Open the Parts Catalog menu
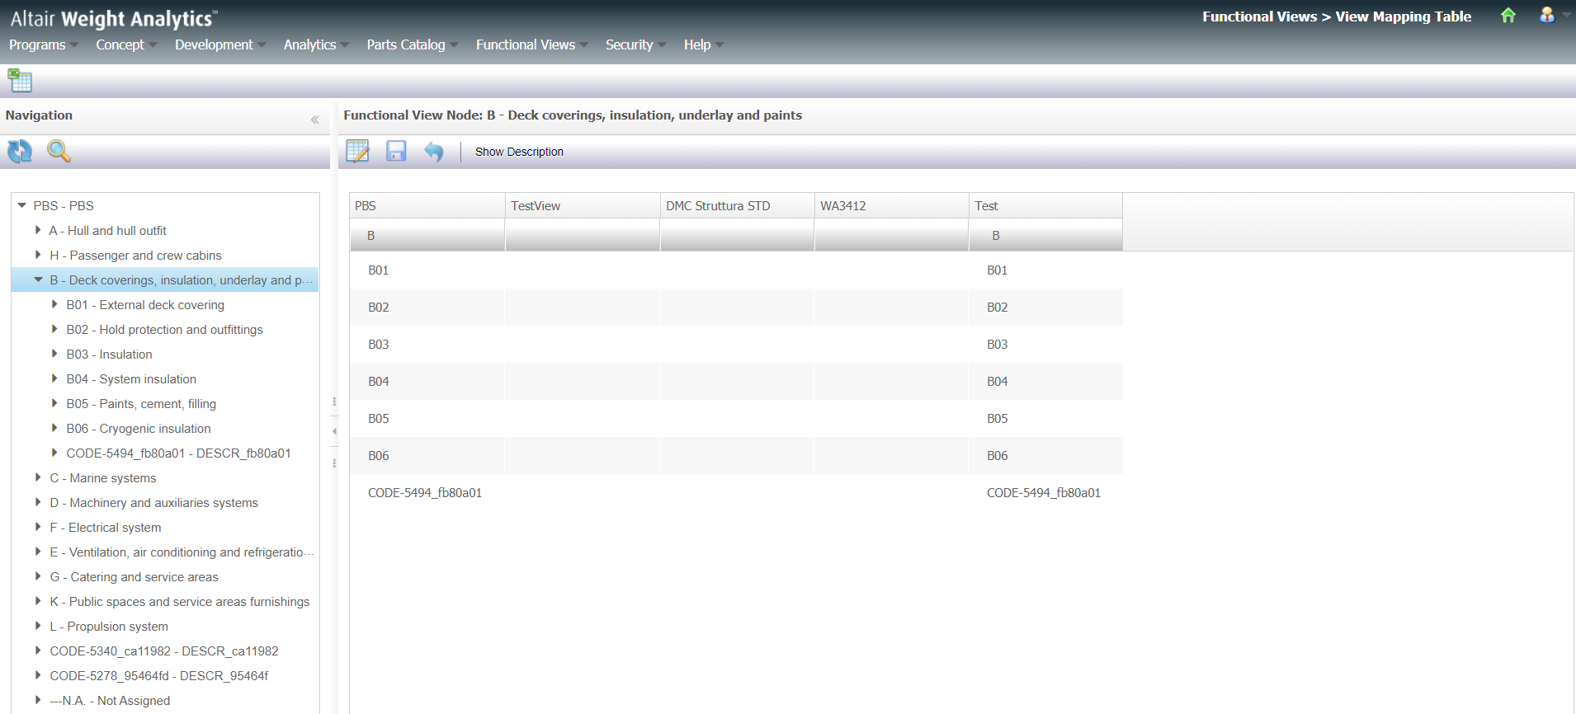Screen dimensions: 1576x714 (x=406, y=45)
